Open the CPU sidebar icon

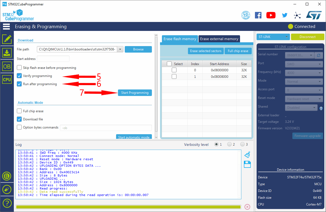7,79
